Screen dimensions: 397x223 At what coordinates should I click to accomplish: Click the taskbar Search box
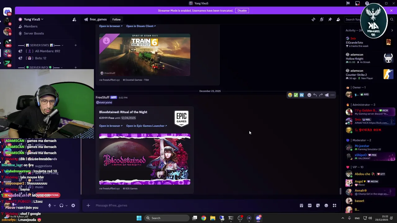[167, 218]
